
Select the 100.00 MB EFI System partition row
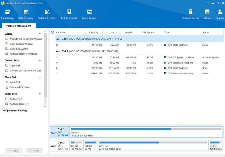[x=139, y=58]
